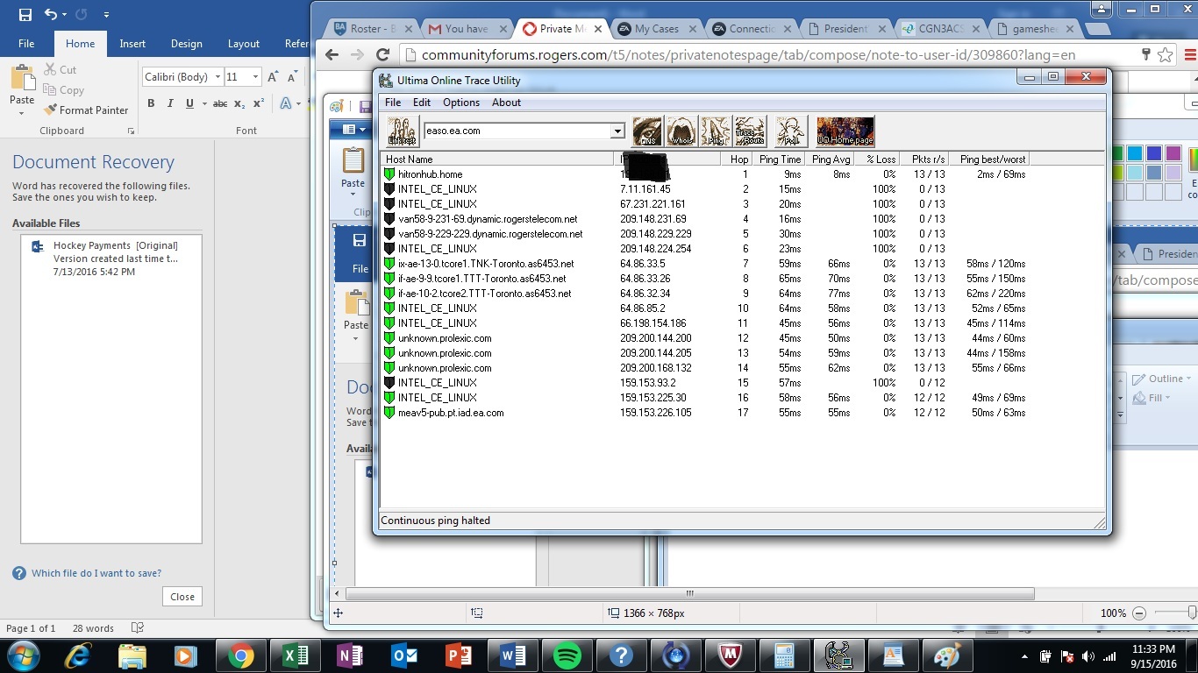Click the Whois icon in Trace Utility
Viewport: 1198px width, 673px height.
pos(681,131)
